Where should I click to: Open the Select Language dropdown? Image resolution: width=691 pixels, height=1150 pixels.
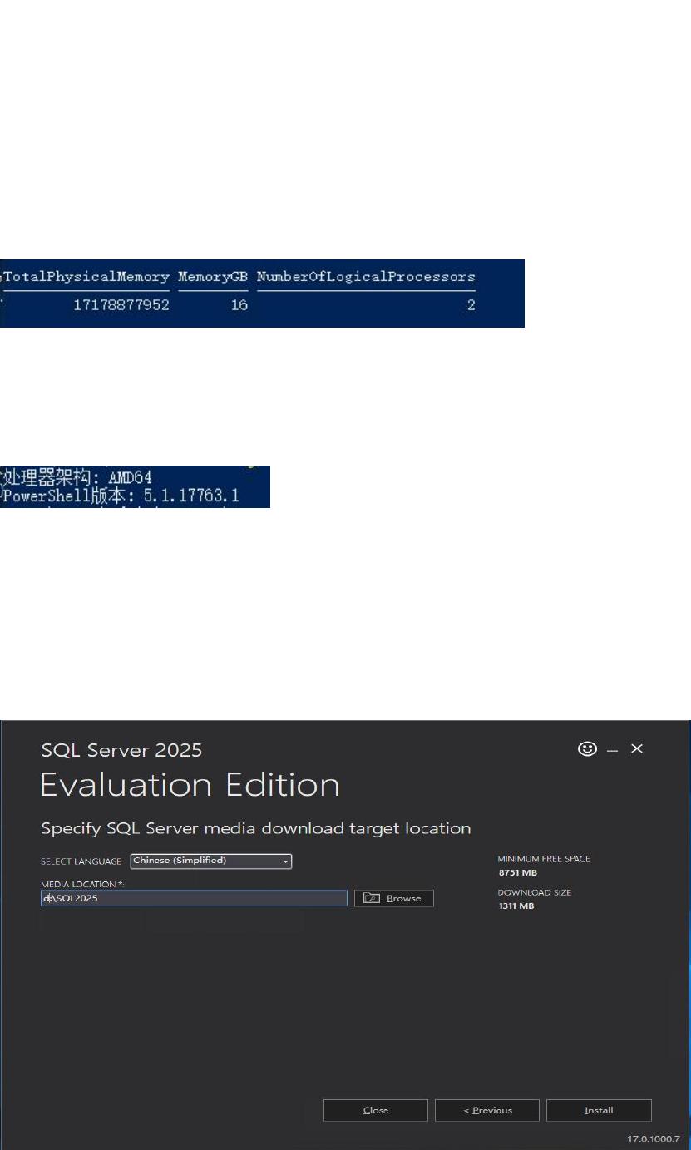(211, 861)
